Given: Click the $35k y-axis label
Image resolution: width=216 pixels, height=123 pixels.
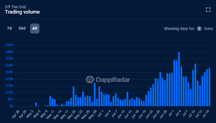Looking at the screenshot, I should tap(9, 58).
